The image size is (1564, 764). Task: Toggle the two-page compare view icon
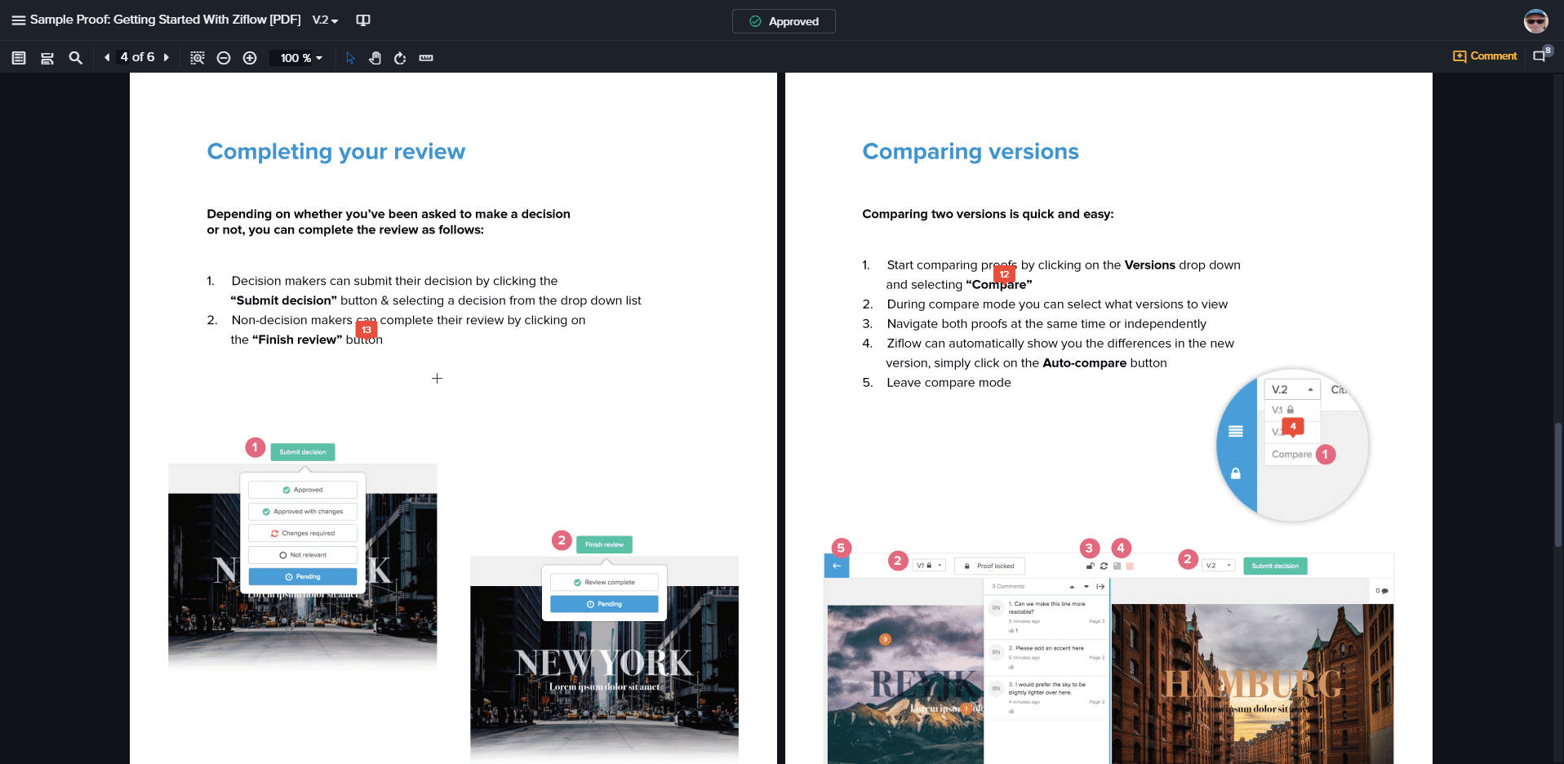point(363,20)
